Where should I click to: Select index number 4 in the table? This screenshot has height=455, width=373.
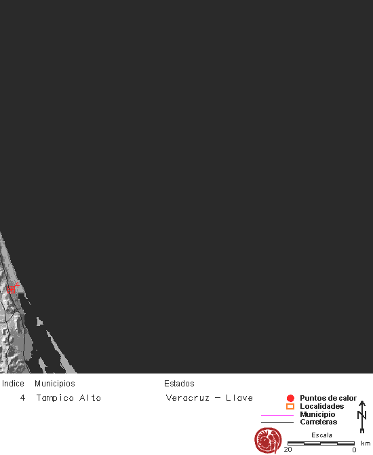pos(22,397)
